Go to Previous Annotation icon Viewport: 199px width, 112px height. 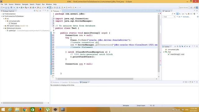coord(67,7)
